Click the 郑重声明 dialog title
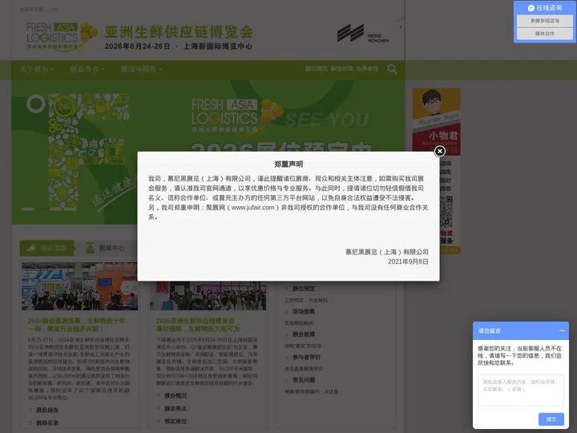 (x=288, y=164)
